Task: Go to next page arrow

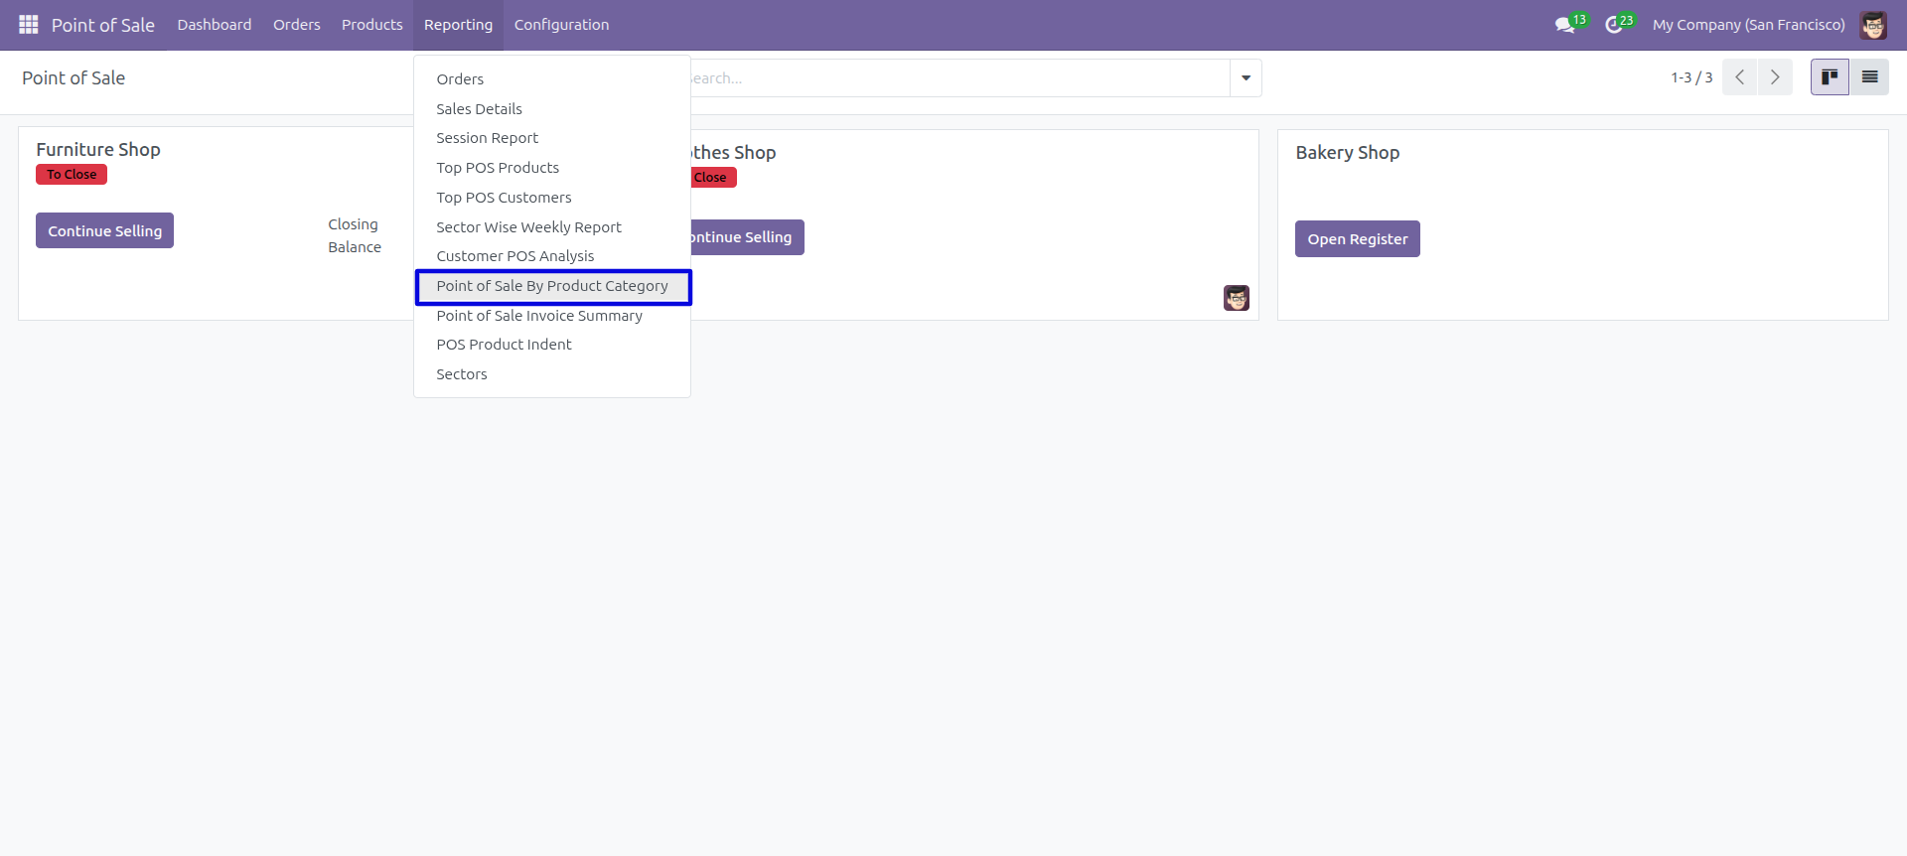Action: (x=1775, y=77)
